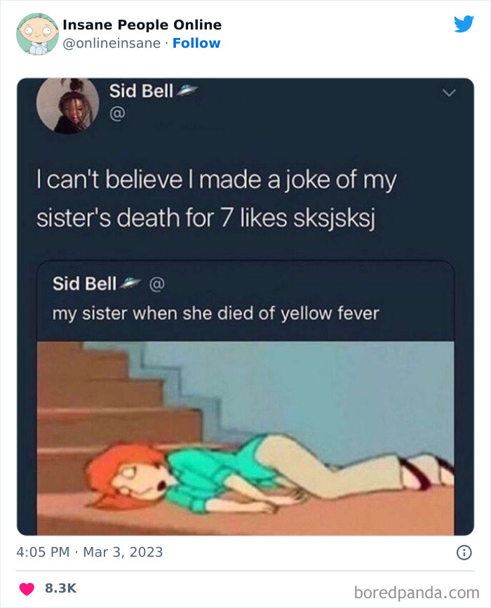Expand the chevron menu on Sid Bell's tweet
This screenshot has width=491, height=608.
pos(449,93)
